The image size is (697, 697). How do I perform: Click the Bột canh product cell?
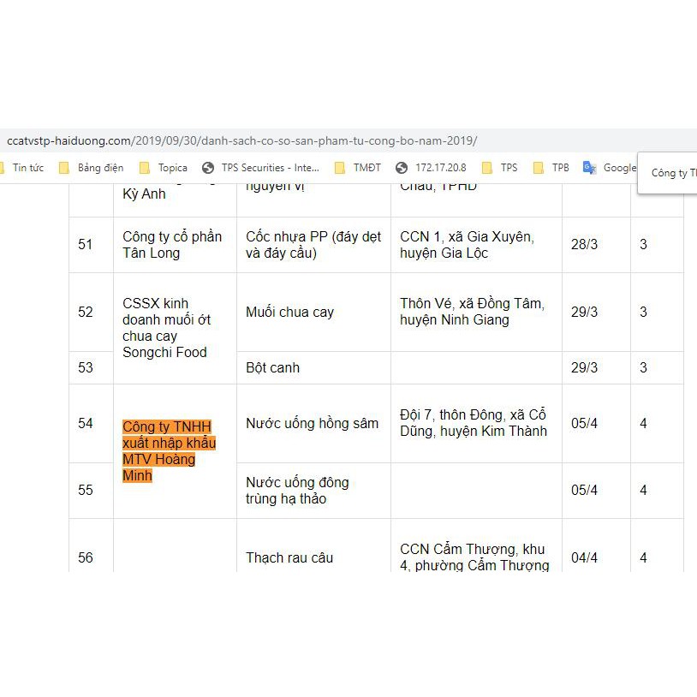272,367
